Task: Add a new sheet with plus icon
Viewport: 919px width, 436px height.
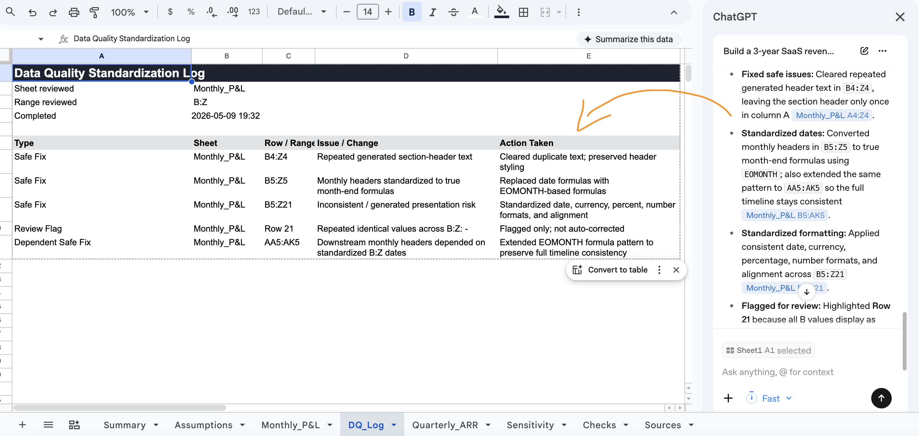Action: pos(22,425)
